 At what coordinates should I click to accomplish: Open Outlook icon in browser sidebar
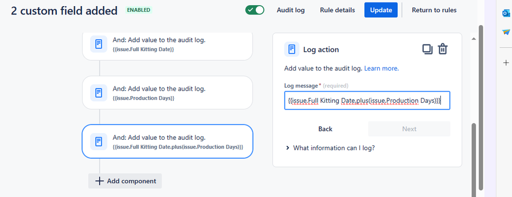[x=506, y=13]
